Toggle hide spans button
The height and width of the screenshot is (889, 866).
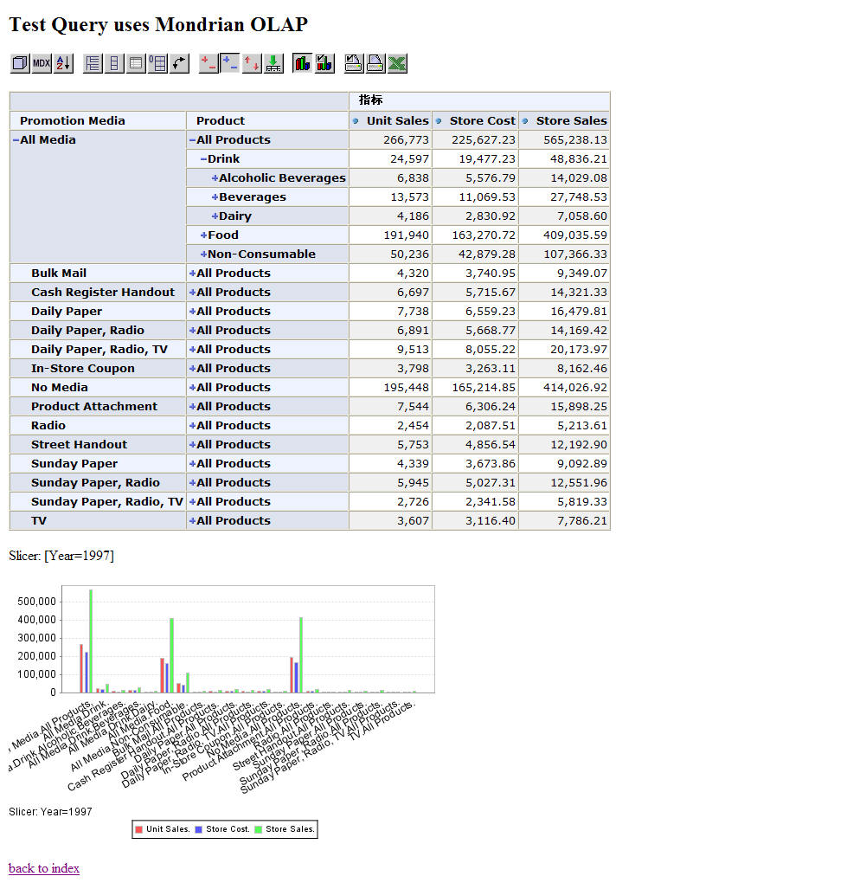coord(114,63)
